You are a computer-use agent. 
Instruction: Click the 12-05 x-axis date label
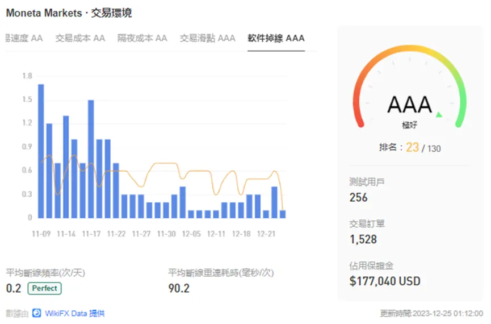[191, 234]
